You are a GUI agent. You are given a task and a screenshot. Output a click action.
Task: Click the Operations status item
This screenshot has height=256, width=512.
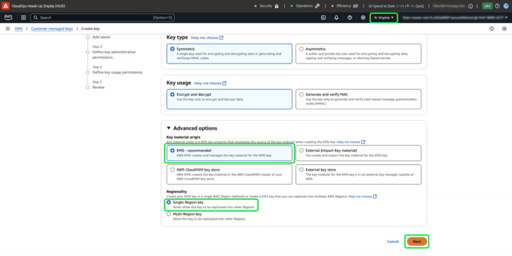click(x=306, y=6)
